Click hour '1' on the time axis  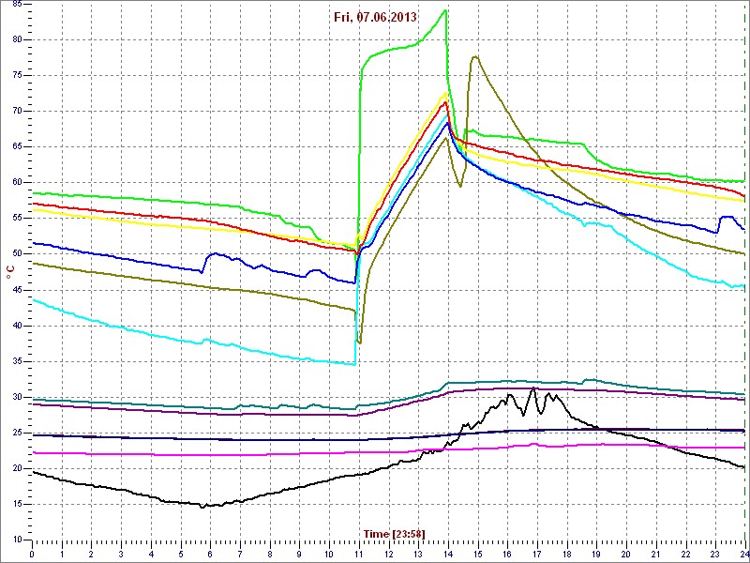[x=62, y=555]
